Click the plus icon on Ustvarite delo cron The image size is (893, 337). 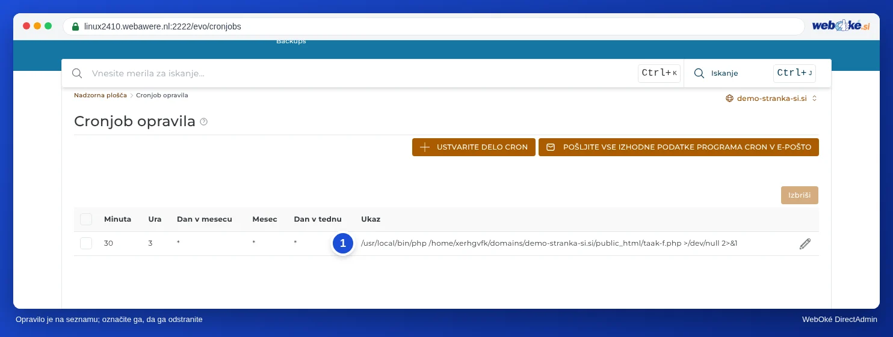point(425,147)
